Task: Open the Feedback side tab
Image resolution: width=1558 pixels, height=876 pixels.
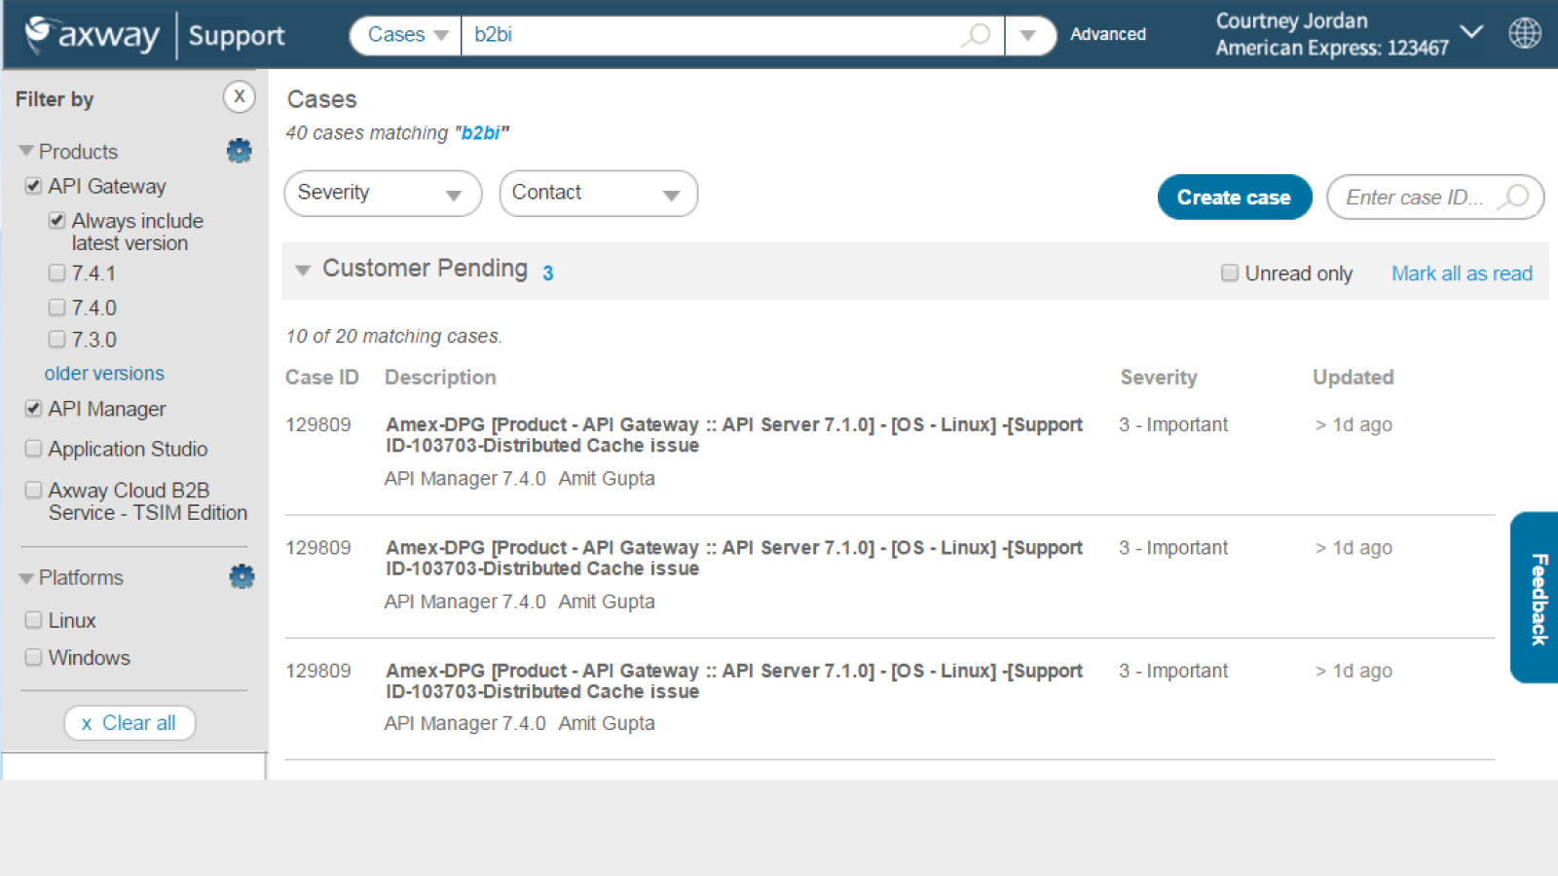Action: pos(1537,598)
